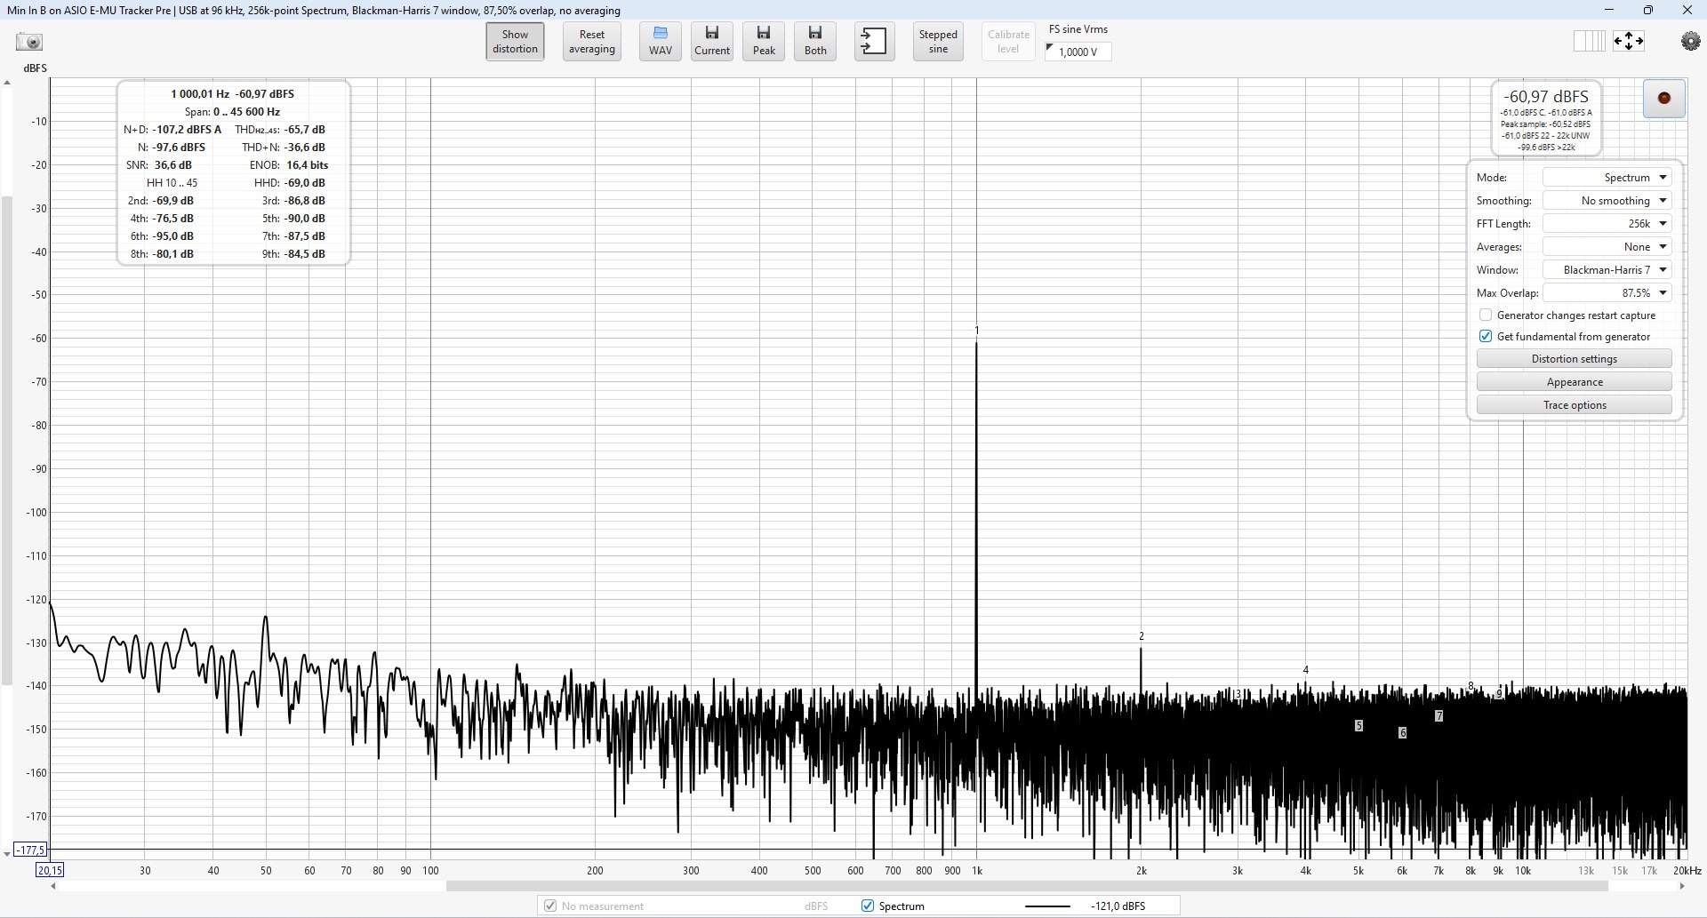
Task: Click the Span 0 .. 45 600 Hz text
Action: point(232,112)
